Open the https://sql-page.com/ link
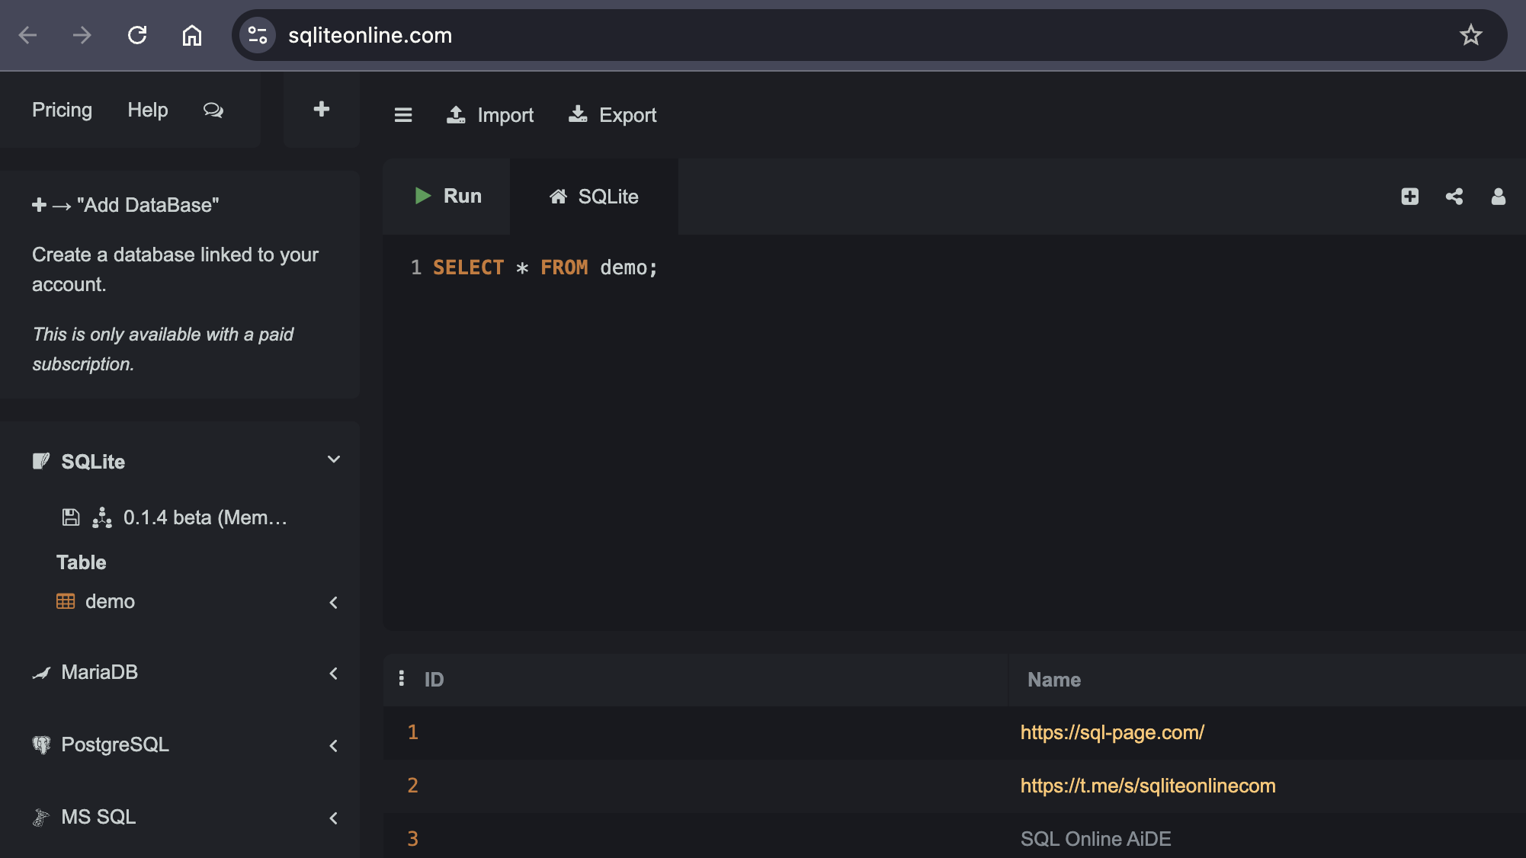Viewport: 1526px width, 858px height. pos(1112,732)
